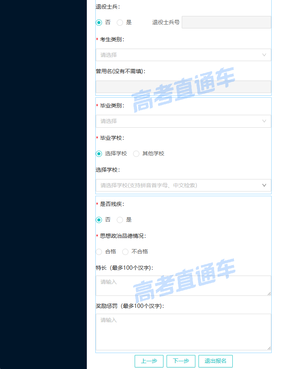Image resolution: width=281 pixels, height=369 pixels.
Task: Click the 退出报名 button
Action: [x=216, y=361]
